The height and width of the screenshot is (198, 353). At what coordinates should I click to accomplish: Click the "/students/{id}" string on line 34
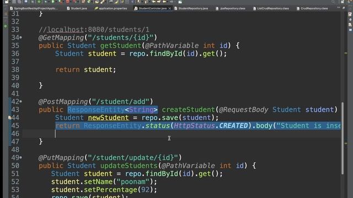coord(120,37)
